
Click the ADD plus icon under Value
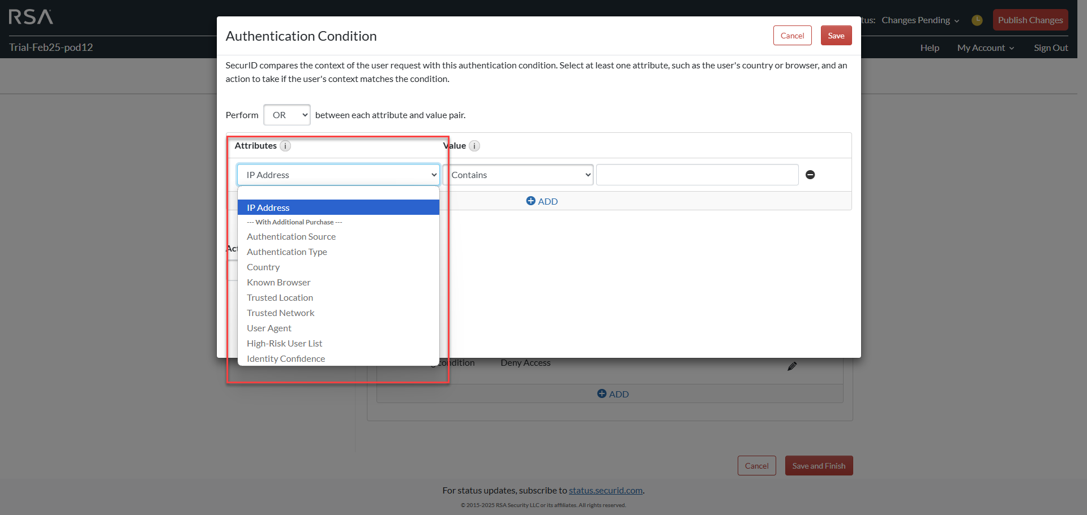tap(530, 201)
